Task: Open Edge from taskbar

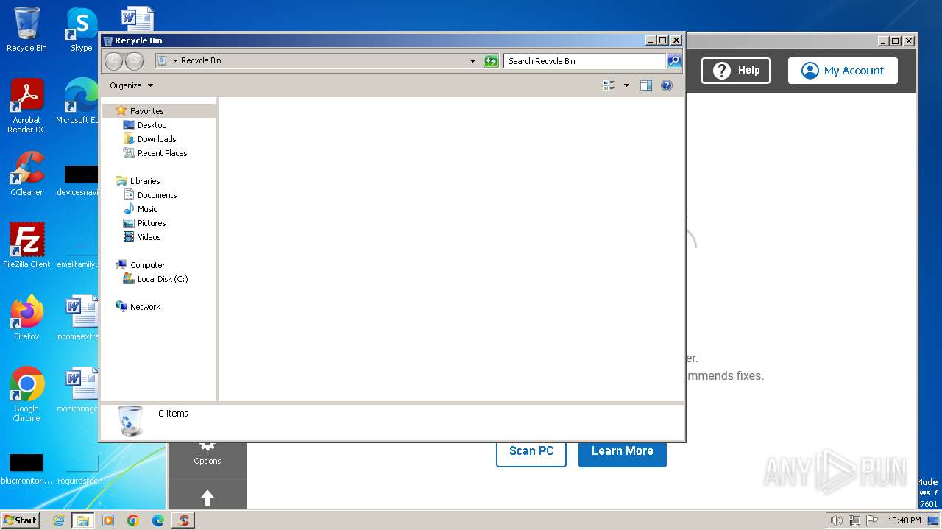Action: (x=158, y=520)
